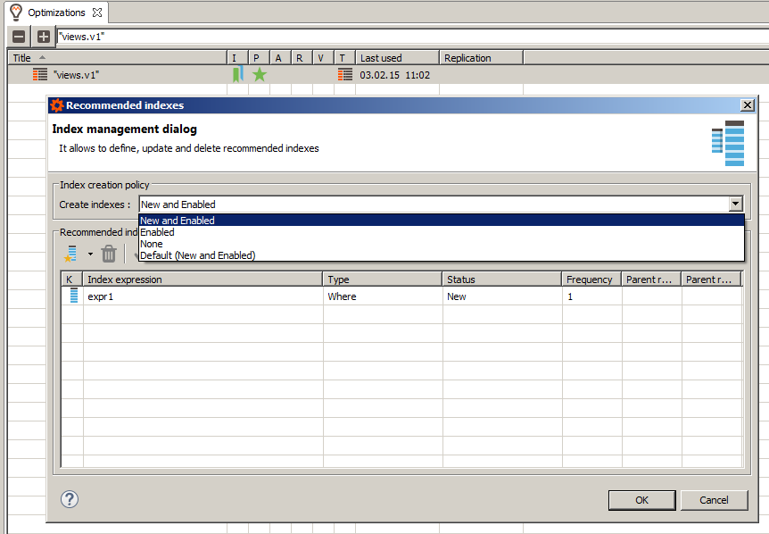The height and width of the screenshot is (534, 769).
Task: Click the delete index trash icon
Action: point(109,254)
